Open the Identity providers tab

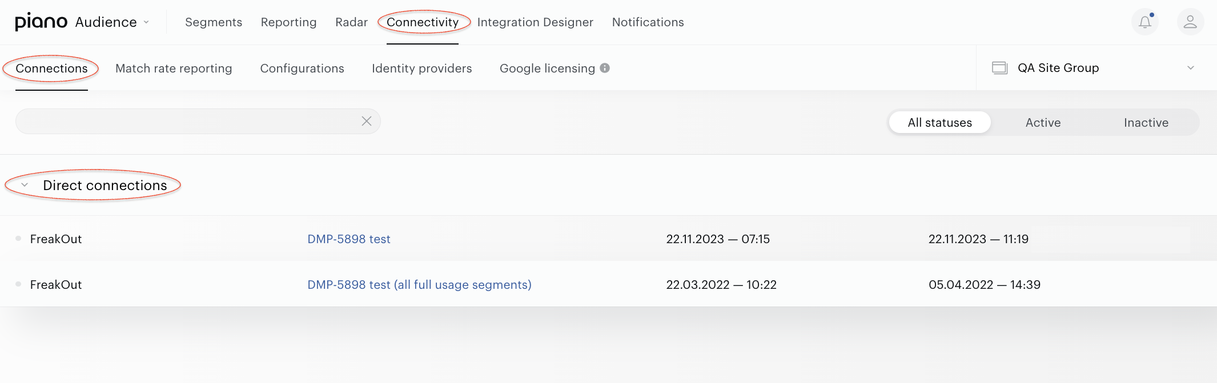(421, 68)
